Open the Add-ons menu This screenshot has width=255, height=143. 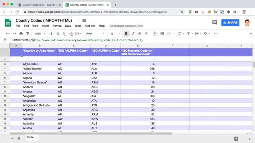point(90,26)
